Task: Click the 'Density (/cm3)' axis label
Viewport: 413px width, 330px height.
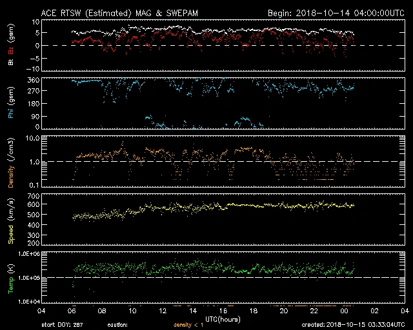Action: (x=11, y=162)
